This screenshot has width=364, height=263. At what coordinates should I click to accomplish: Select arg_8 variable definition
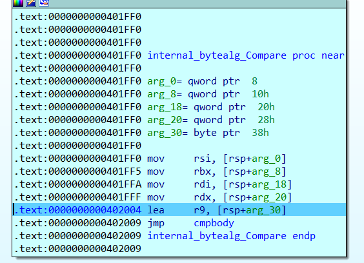[208, 94]
